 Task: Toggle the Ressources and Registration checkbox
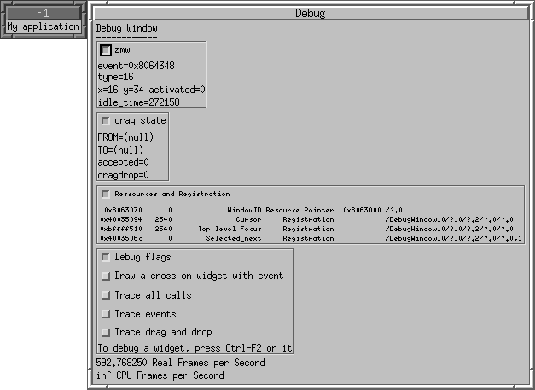(x=105, y=194)
